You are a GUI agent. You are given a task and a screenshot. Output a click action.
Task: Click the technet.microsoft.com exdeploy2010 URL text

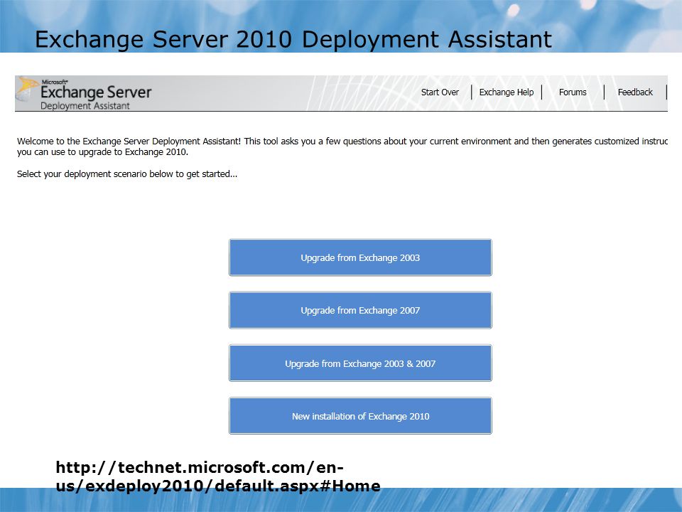click(x=218, y=476)
